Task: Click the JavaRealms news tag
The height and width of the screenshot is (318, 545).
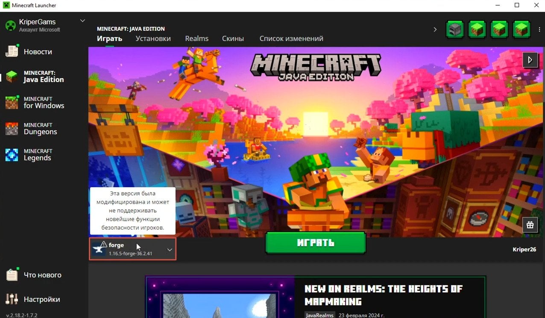Action: pos(319,315)
